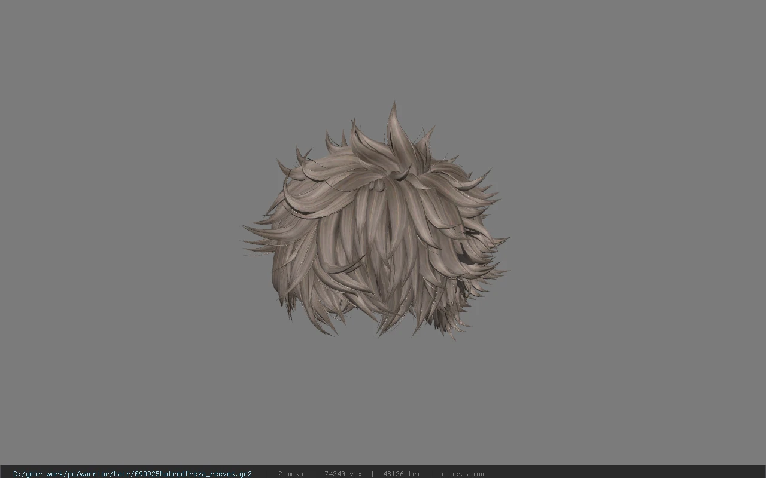
Task: Click the file path in status bar
Action: coord(132,474)
